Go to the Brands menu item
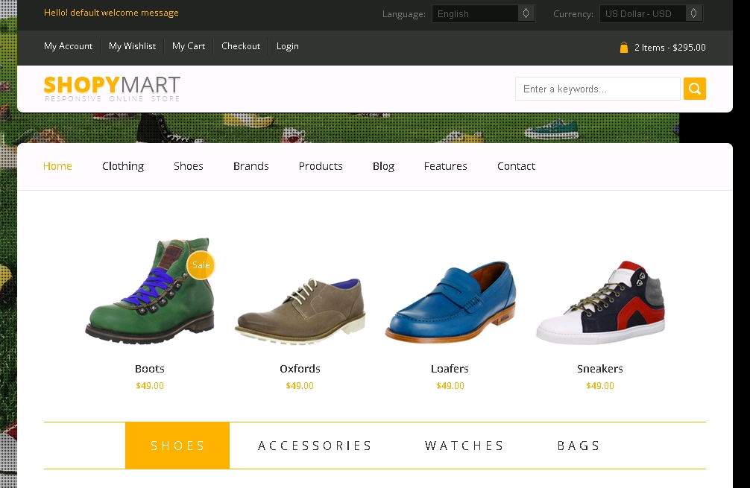 coord(250,166)
